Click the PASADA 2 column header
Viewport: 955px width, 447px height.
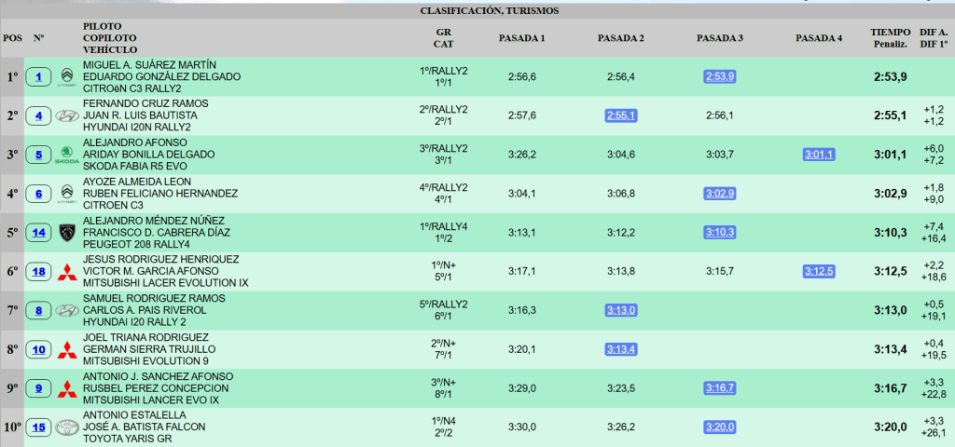(x=620, y=38)
